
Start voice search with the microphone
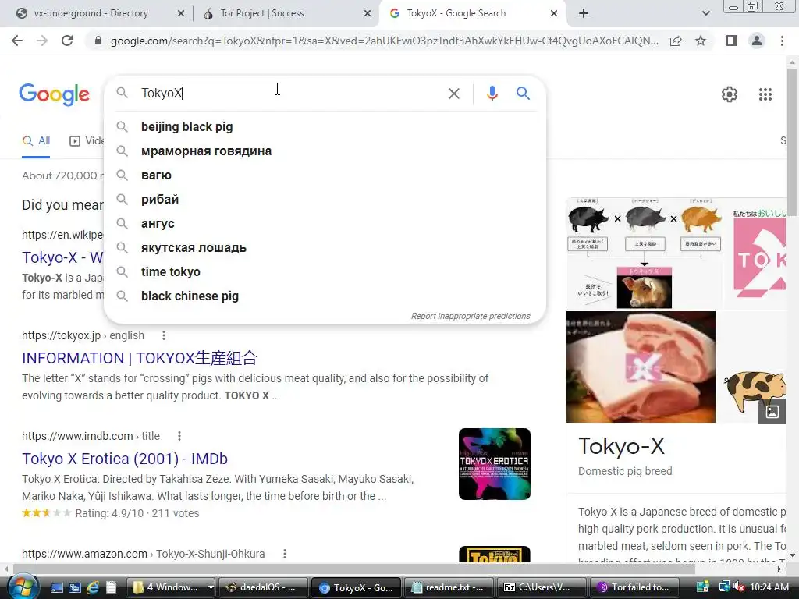pos(492,94)
